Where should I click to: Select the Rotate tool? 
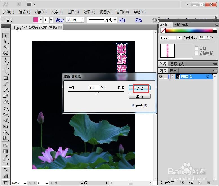(6, 109)
